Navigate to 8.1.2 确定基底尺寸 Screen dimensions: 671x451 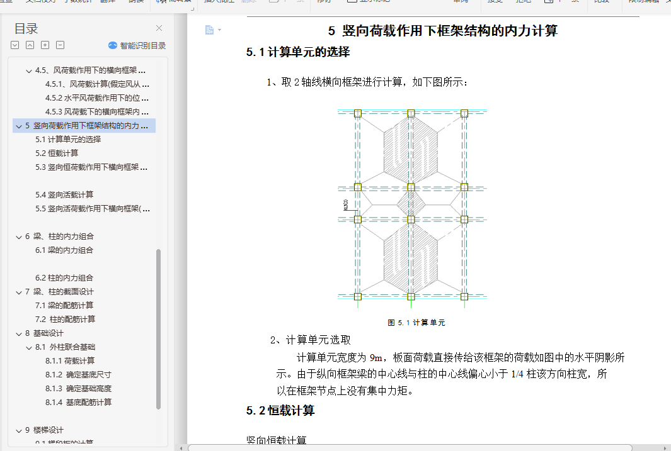(78, 374)
